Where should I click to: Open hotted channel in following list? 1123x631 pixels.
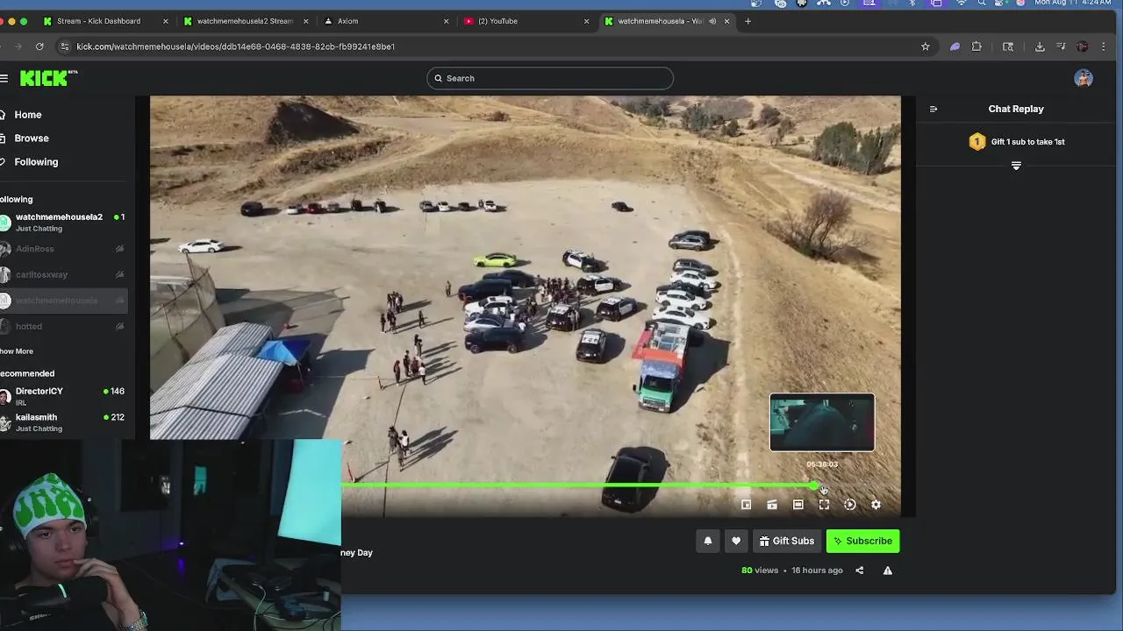coord(63,326)
